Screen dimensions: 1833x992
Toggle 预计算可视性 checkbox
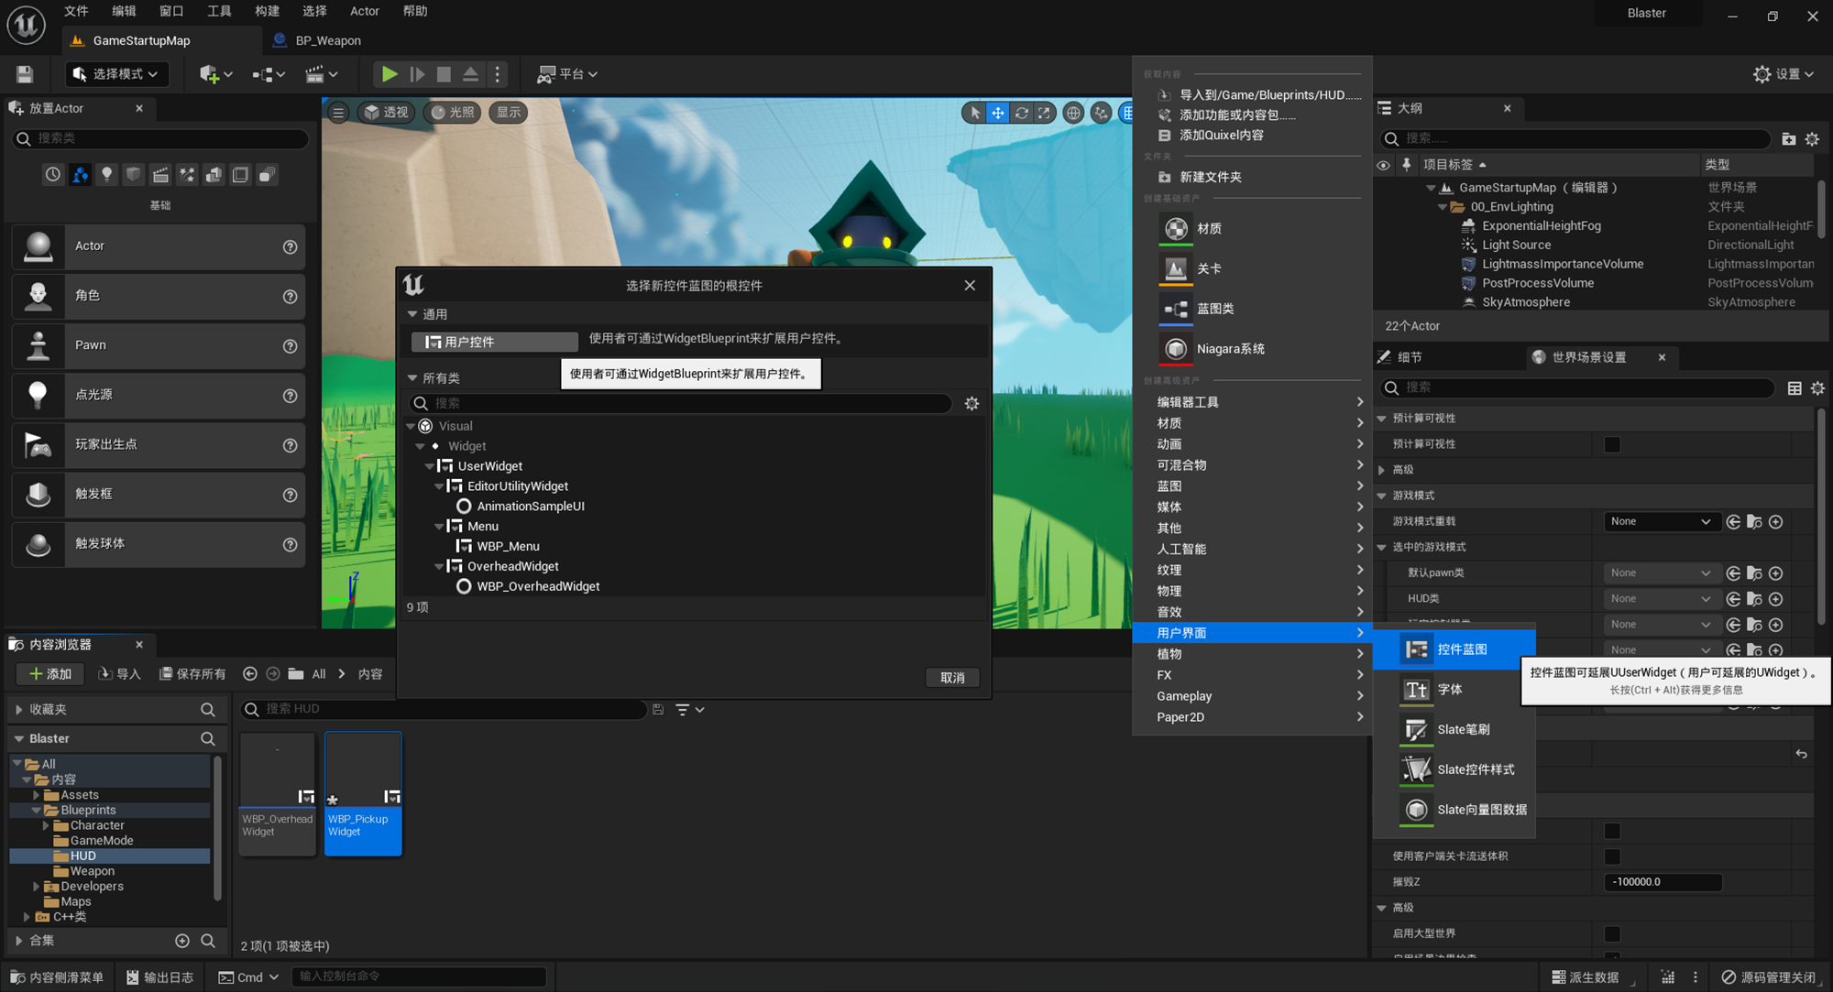click(x=1612, y=444)
